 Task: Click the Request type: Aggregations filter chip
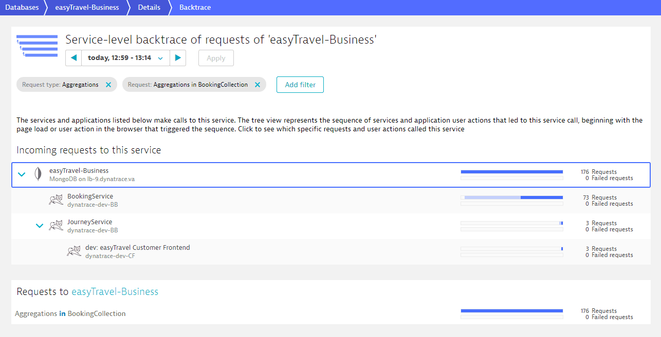pos(67,85)
